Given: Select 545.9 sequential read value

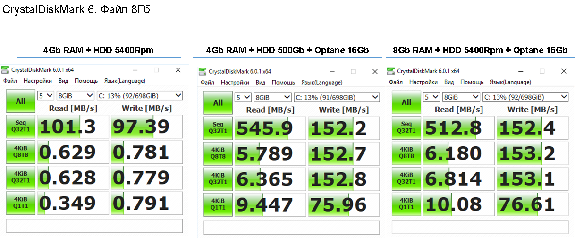Looking at the screenshot, I should 271,128.
